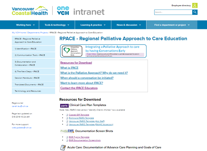Expand Find a department or project menu

(172, 25)
